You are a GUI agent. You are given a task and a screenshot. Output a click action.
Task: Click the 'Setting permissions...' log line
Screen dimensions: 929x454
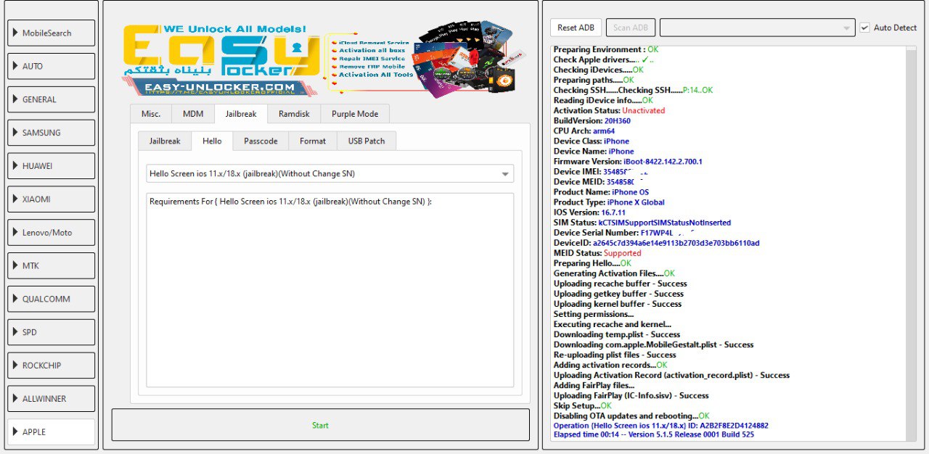tap(594, 314)
